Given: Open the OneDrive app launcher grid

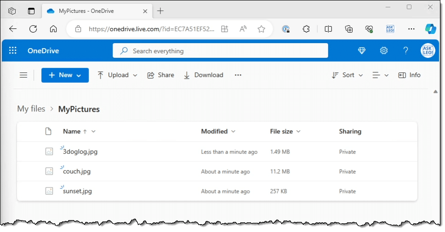Looking at the screenshot, I should [13, 51].
